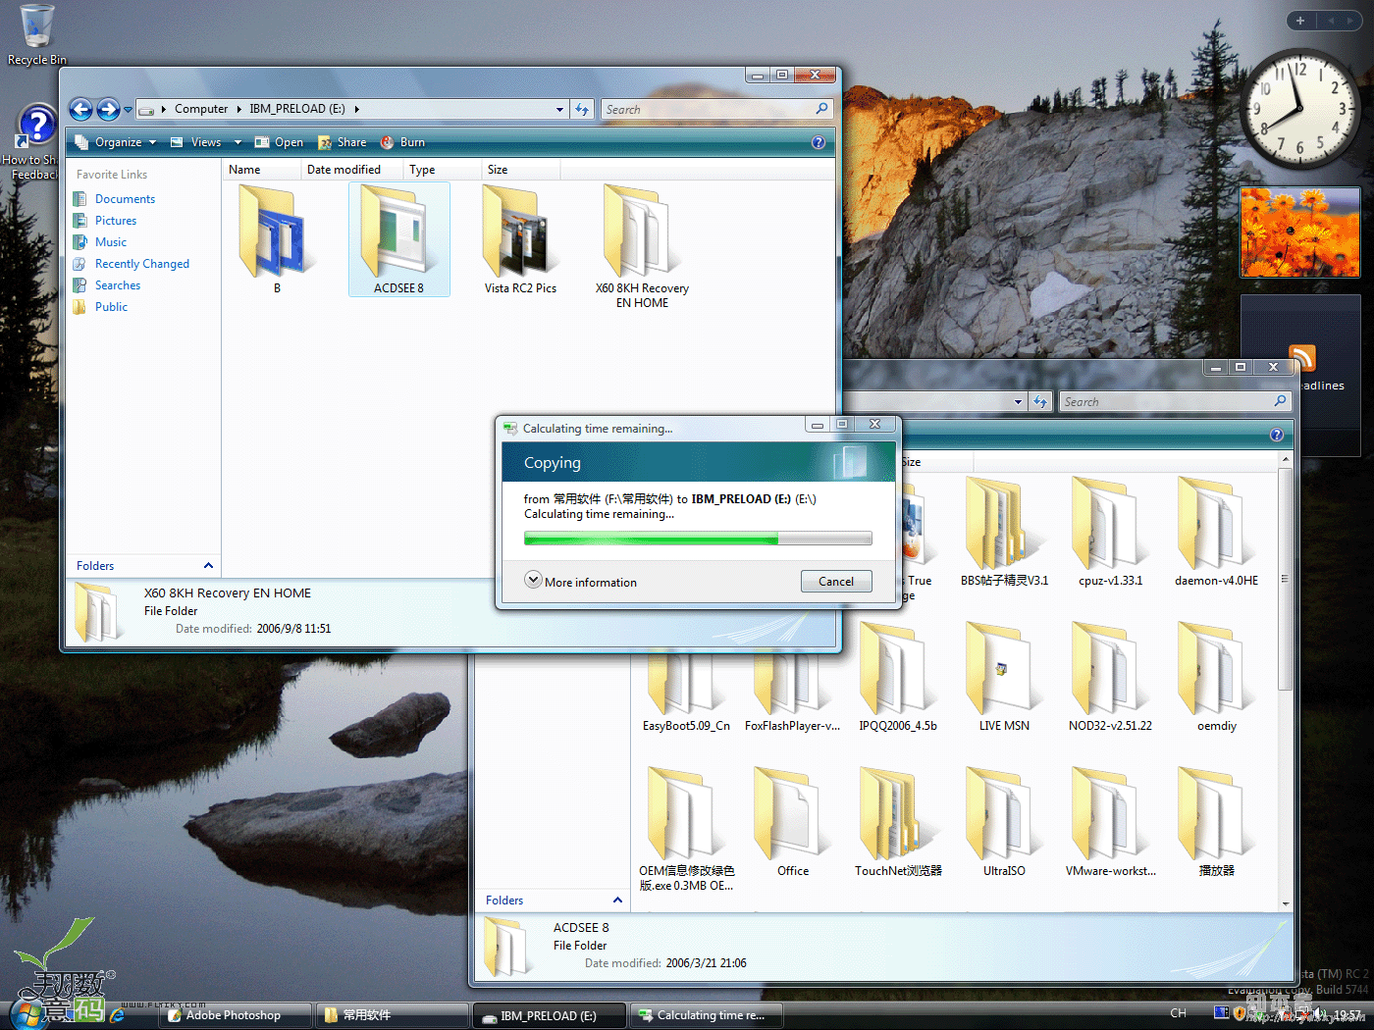1374x1030 pixels.
Task: Click the flower slideshow gadget picture
Action: click(1299, 232)
